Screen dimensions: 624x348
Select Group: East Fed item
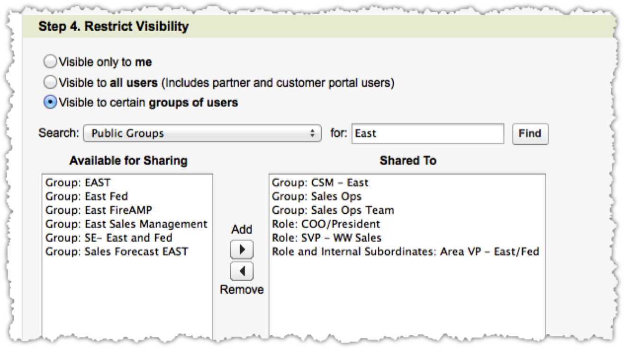[x=87, y=196]
